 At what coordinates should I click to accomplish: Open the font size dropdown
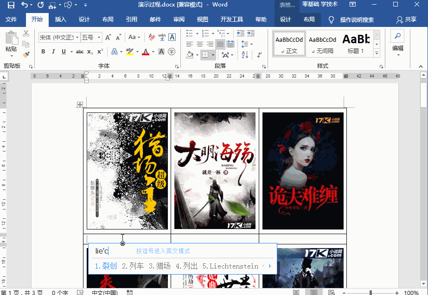coord(99,37)
